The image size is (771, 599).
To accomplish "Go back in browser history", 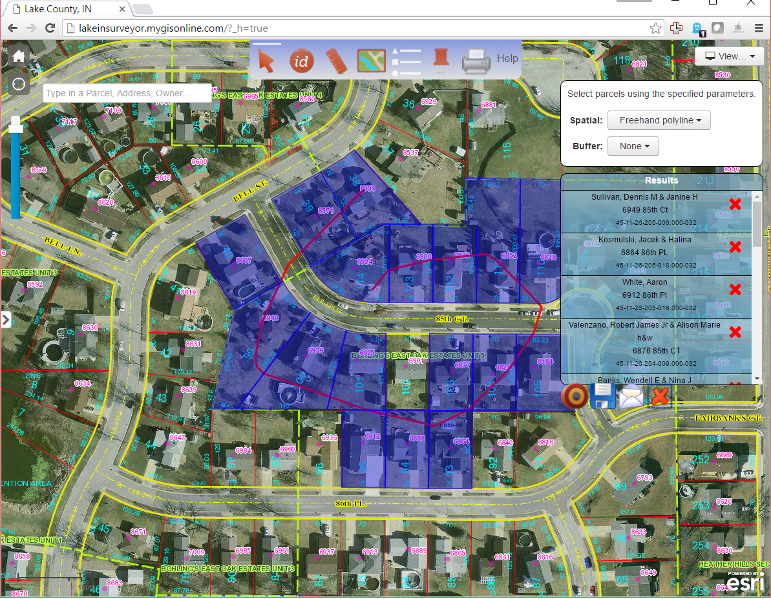I will click(13, 28).
